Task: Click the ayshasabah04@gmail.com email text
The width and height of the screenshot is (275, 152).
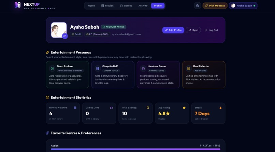Action: click(126, 34)
